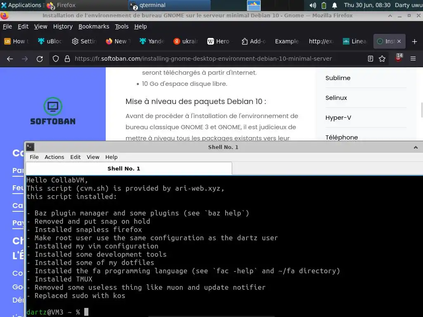Image resolution: width=423 pixels, height=317 pixels.
Task: Toggle Reader View icon in address bar
Action: pyautogui.click(x=371, y=59)
